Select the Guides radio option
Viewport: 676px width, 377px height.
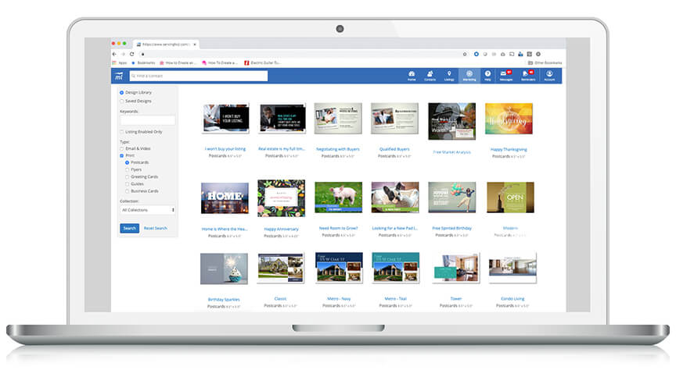point(128,183)
